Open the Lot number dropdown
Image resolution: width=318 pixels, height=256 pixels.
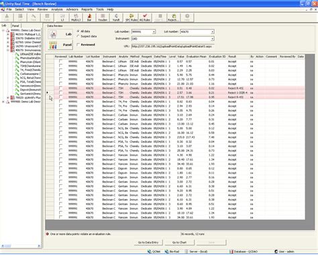click(x=213, y=32)
